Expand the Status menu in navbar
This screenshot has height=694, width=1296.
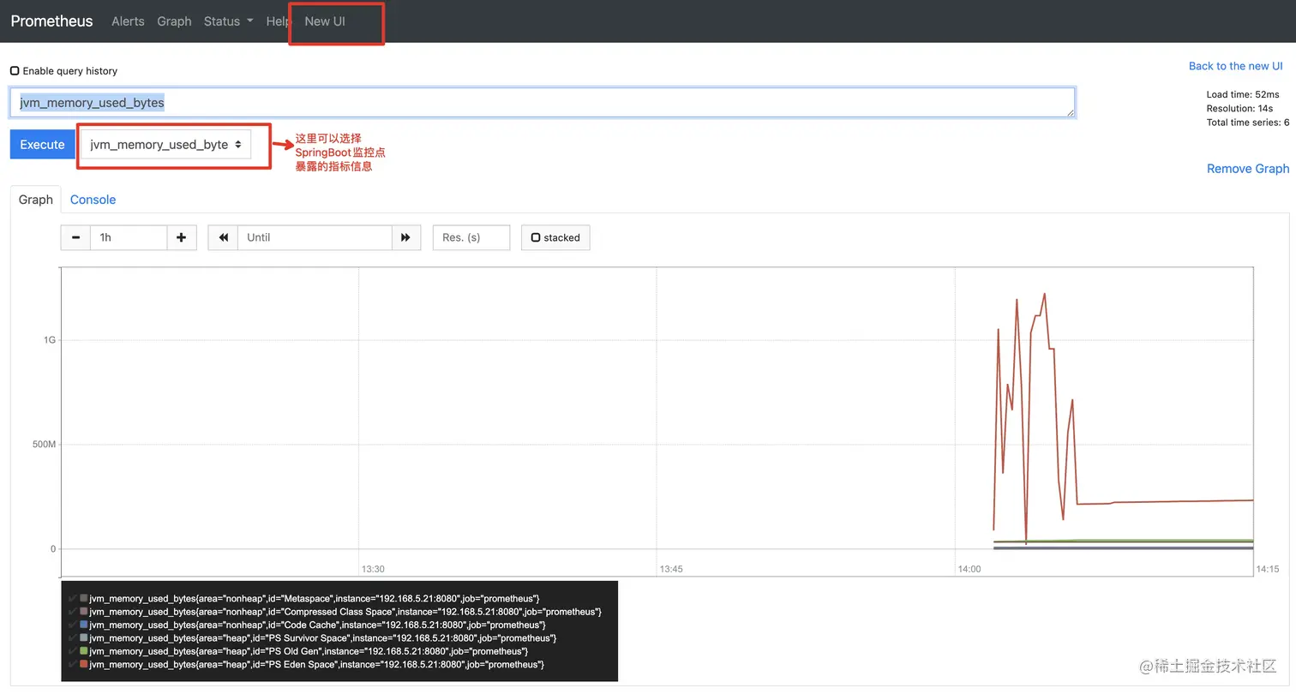pos(228,21)
